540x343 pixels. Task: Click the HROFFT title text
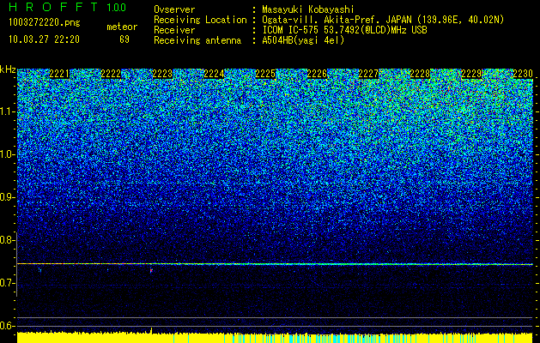[x=54, y=7]
